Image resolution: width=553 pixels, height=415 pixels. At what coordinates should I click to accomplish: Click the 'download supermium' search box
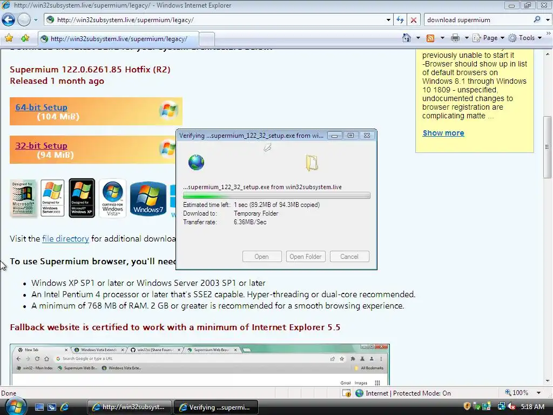pyautogui.click(x=478, y=20)
